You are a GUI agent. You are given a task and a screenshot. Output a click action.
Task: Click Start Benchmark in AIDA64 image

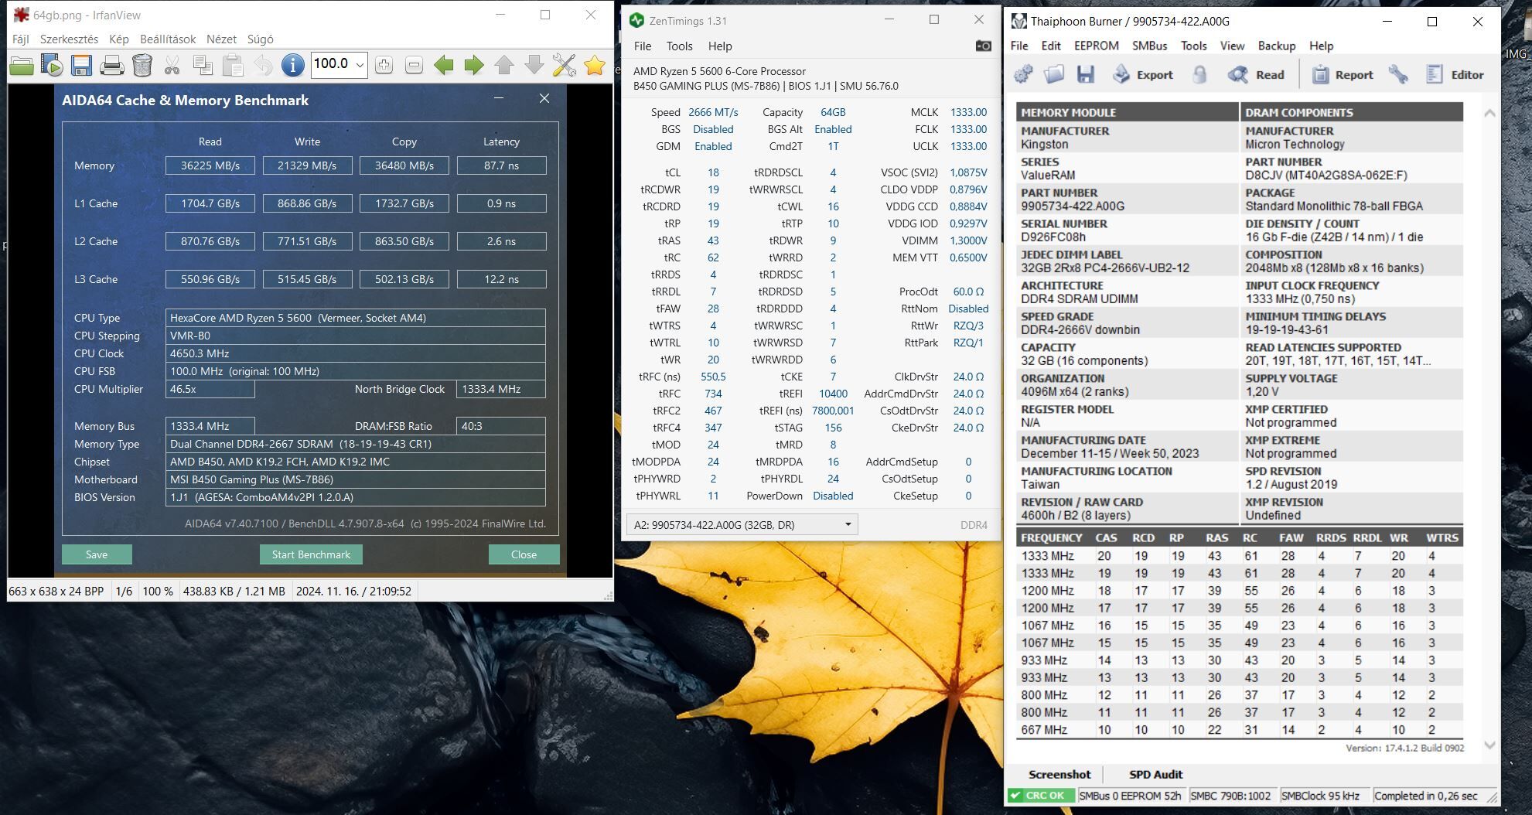click(x=311, y=554)
